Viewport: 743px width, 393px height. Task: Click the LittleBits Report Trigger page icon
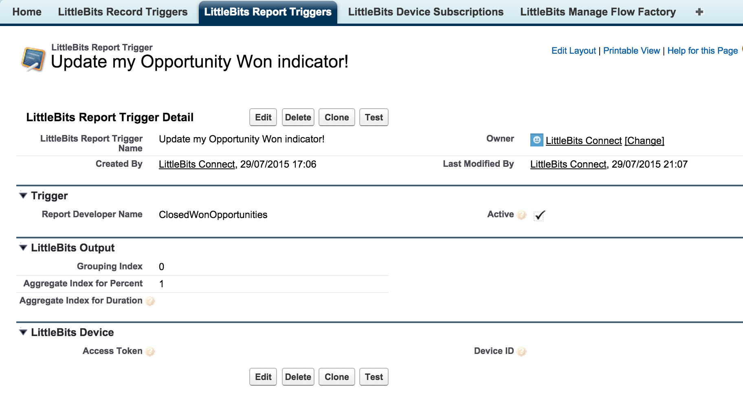click(33, 59)
